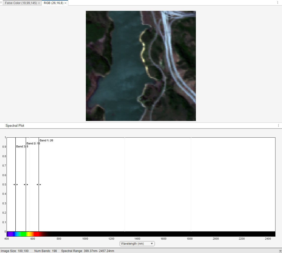Click the right stepper arrow on Band 2 marker

tap(27, 184)
